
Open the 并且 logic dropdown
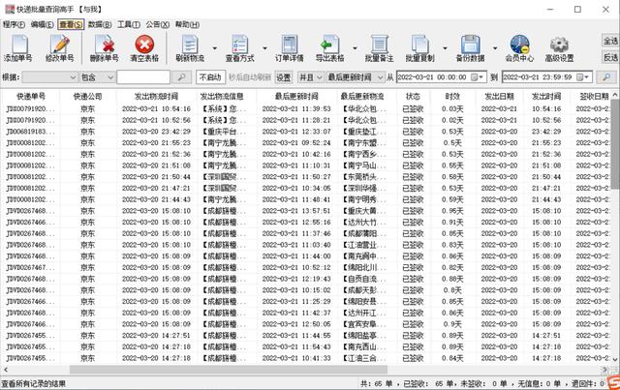[x=310, y=77]
